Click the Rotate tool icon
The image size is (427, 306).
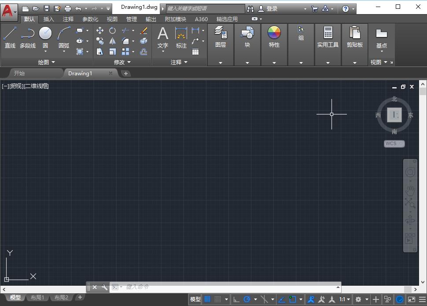(113, 30)
